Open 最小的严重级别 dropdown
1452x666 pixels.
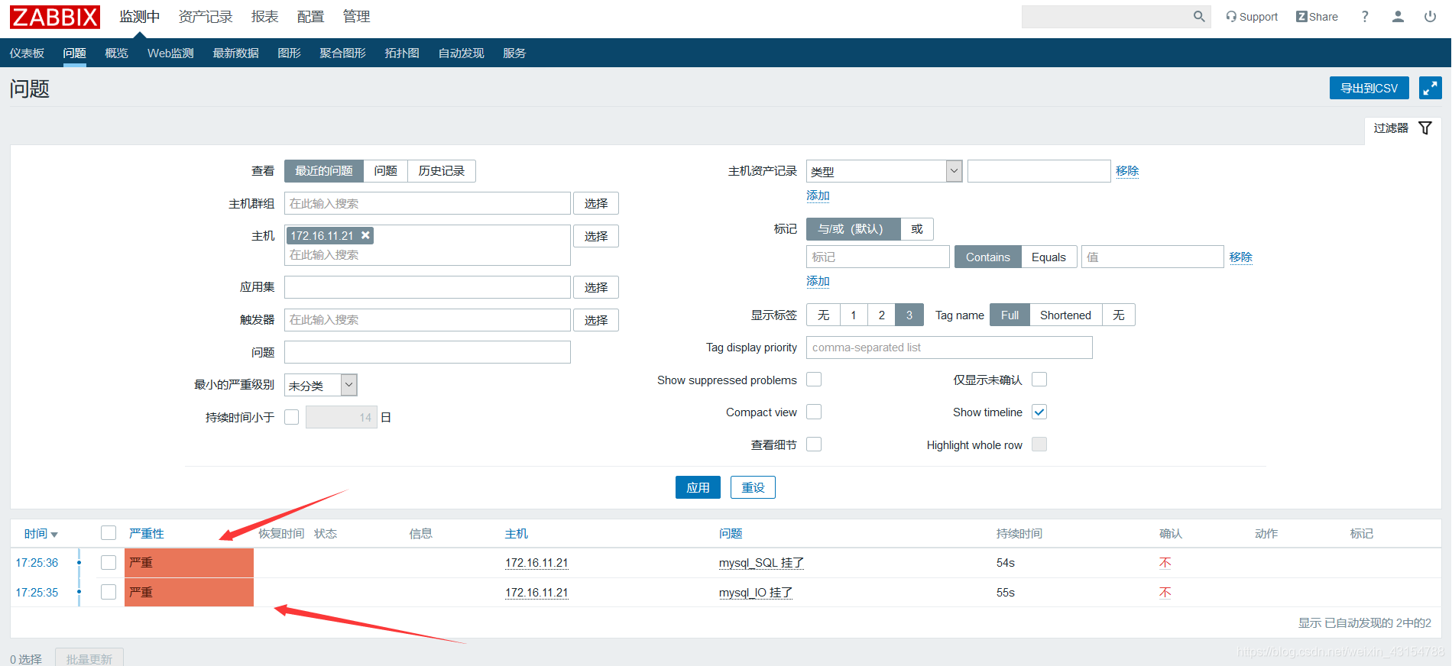click(321, 385)
